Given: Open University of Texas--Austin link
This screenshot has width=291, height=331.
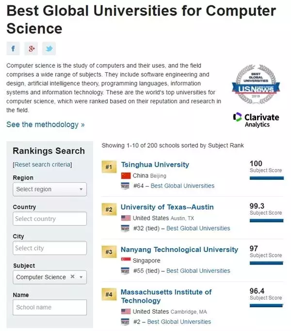Looking at the screenshot, I should click(x=167, y=207).
